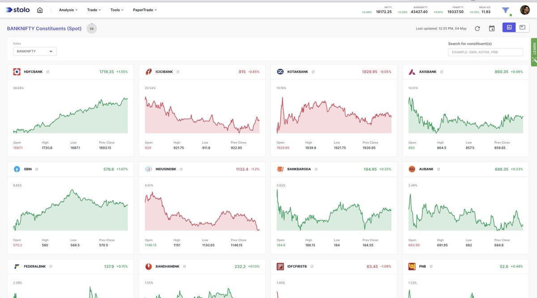
Task: Open the Analysis menu
Action: [x=68, y=10]
